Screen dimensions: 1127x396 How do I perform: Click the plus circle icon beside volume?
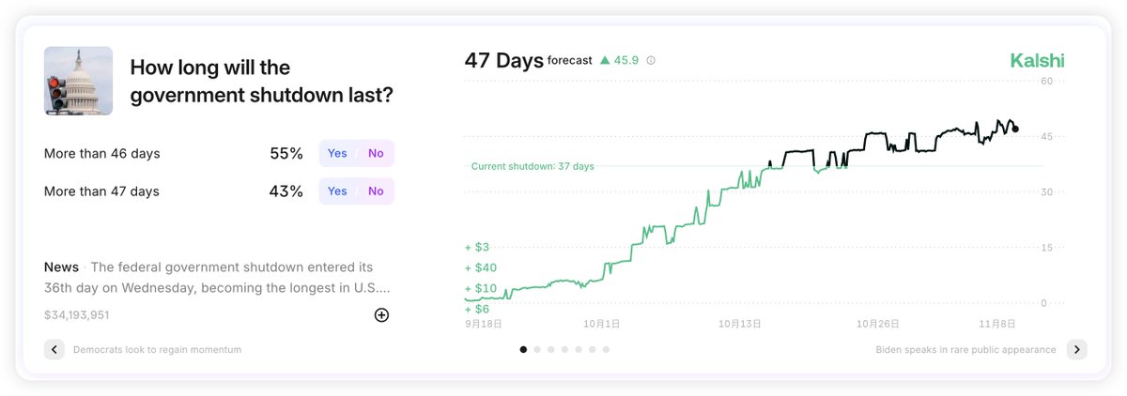[x=381, y=315]
